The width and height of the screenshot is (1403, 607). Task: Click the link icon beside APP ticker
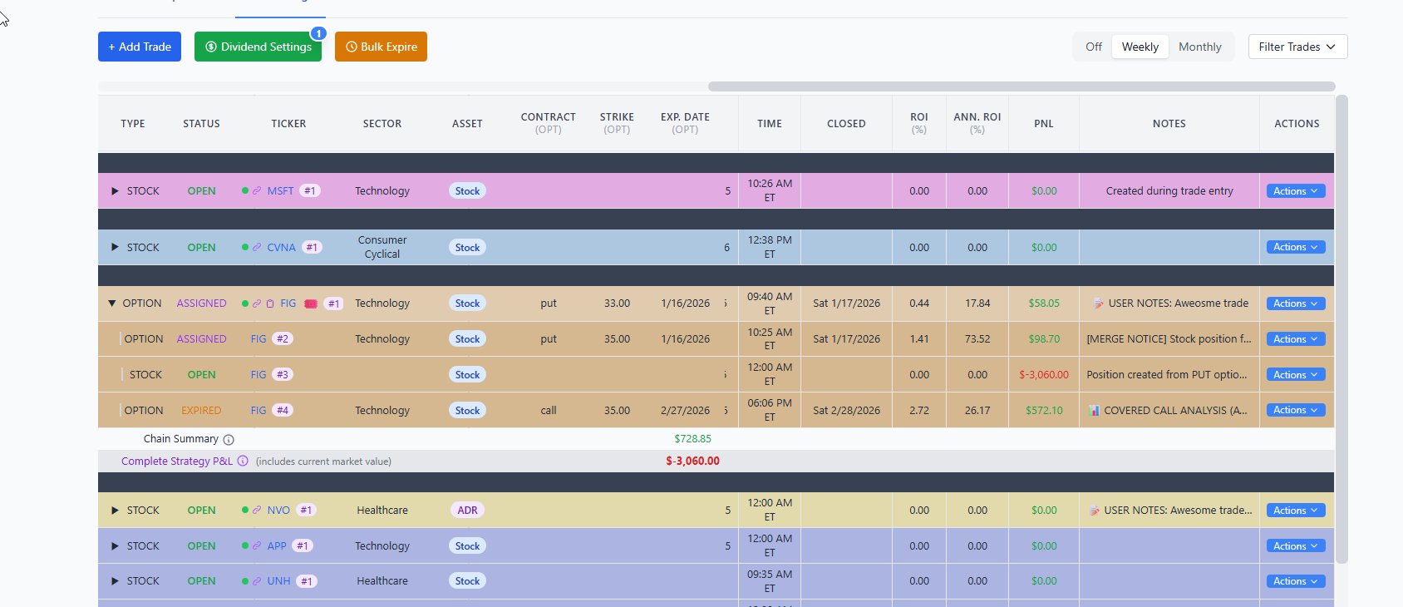point(257,546)
